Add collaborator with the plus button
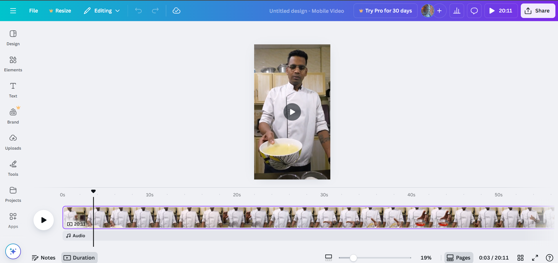This screenshot has width=558, height=263. click(439, 11)
